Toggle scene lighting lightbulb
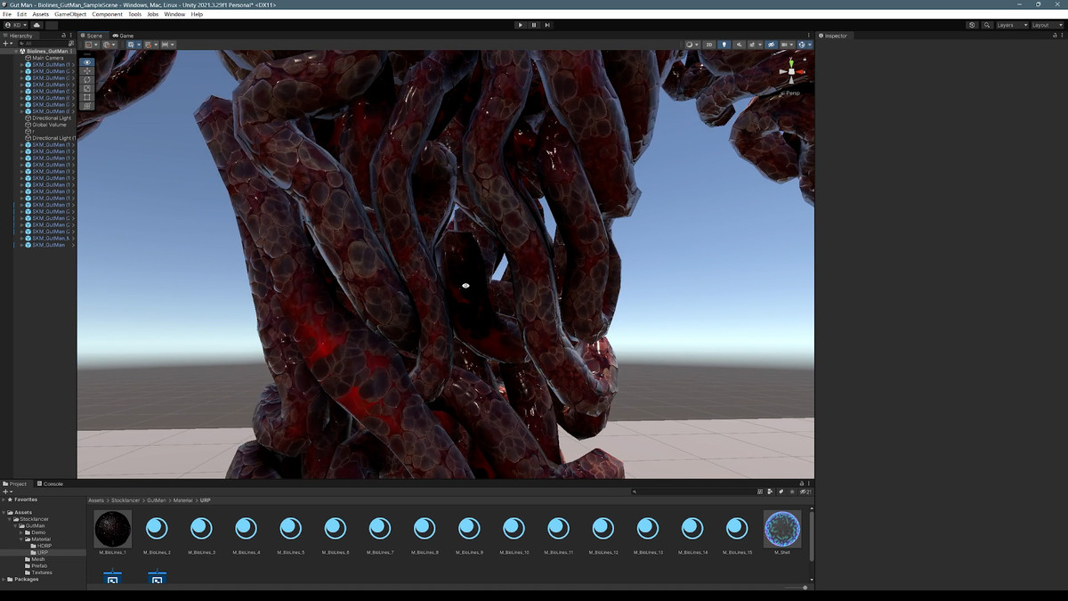Screen dimensions: 1068x601 pos(724,45)
